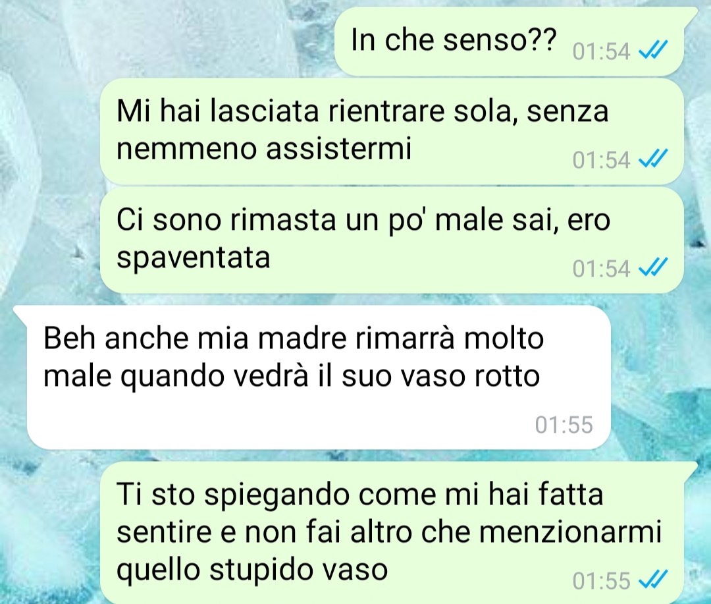Tap the double check mark on the "quello stupido vaso" message
711x604 pixels.
tap(653, 580)
